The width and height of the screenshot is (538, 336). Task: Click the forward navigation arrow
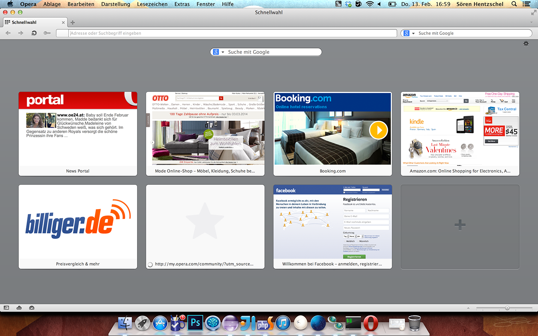21,33
